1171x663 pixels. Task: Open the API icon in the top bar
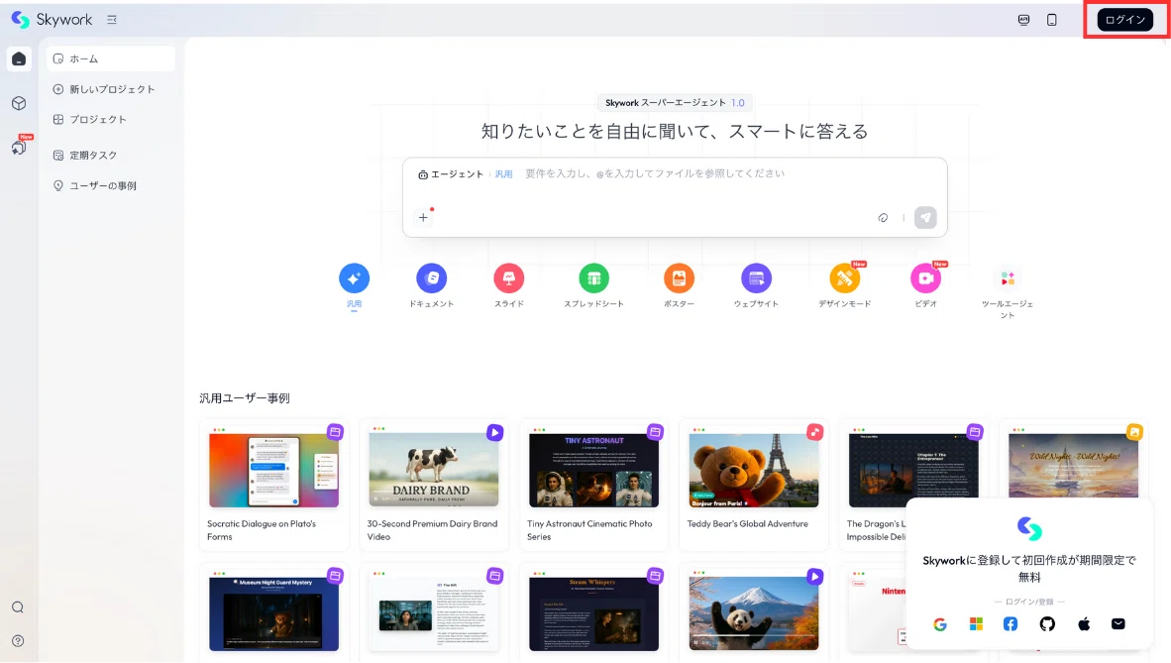click(1023, 20)
